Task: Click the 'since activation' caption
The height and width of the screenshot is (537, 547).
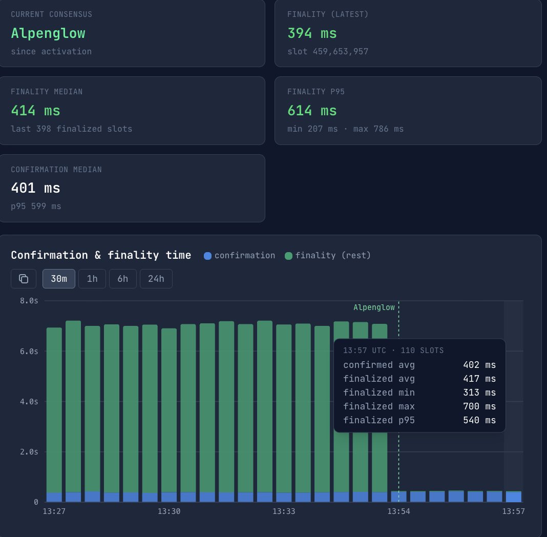Action: 51,52
